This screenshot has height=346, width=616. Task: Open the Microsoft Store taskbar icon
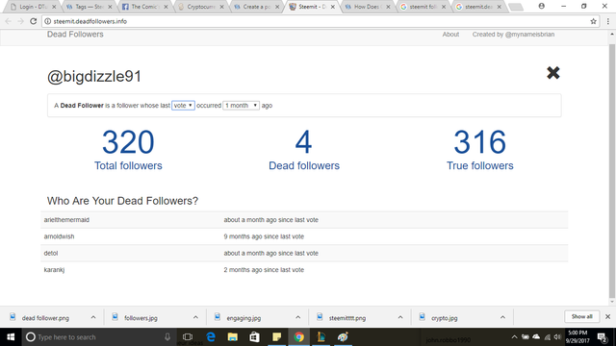point(254,337)
